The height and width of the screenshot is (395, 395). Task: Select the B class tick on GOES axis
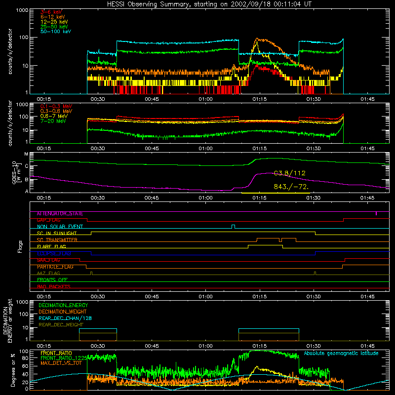coord(26,180)
